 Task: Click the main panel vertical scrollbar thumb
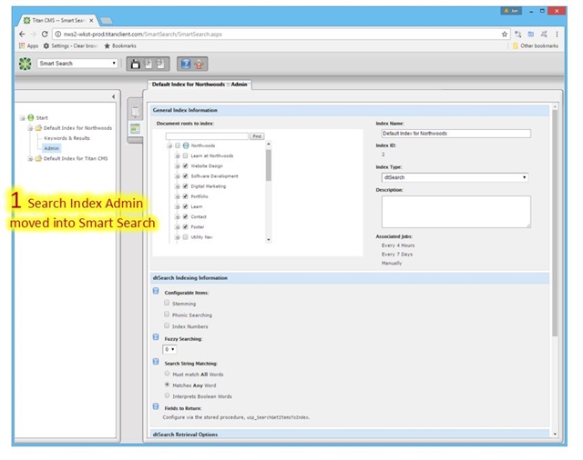[x=555, y=224]
